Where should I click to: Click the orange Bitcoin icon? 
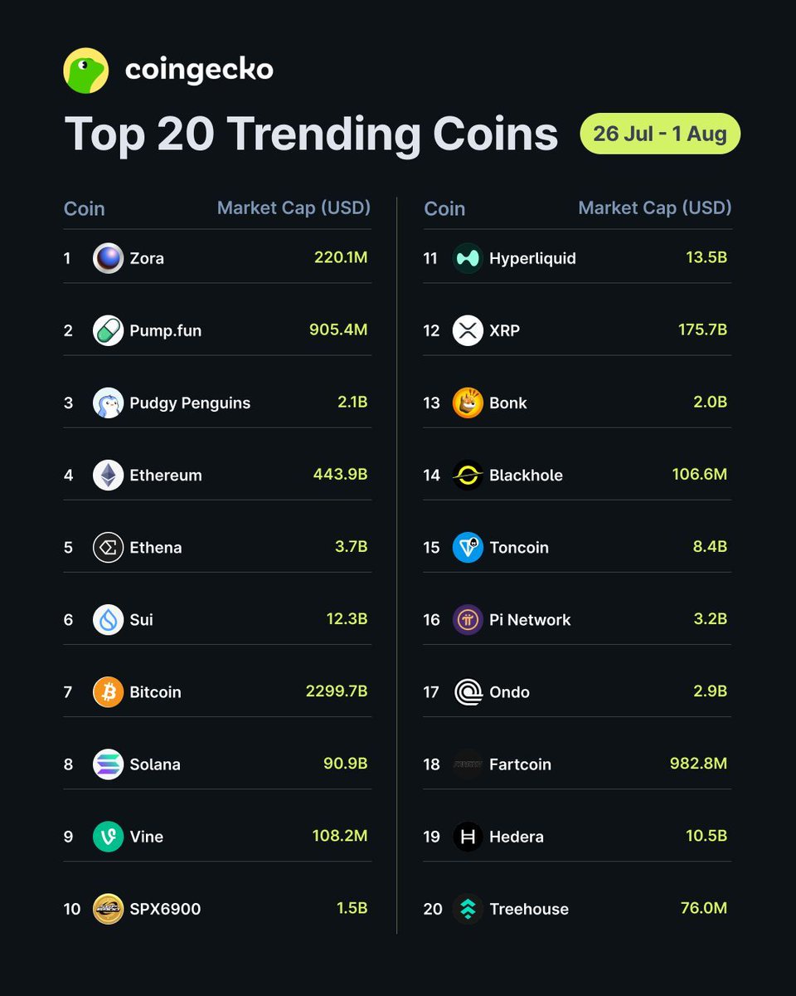[108, 691]
